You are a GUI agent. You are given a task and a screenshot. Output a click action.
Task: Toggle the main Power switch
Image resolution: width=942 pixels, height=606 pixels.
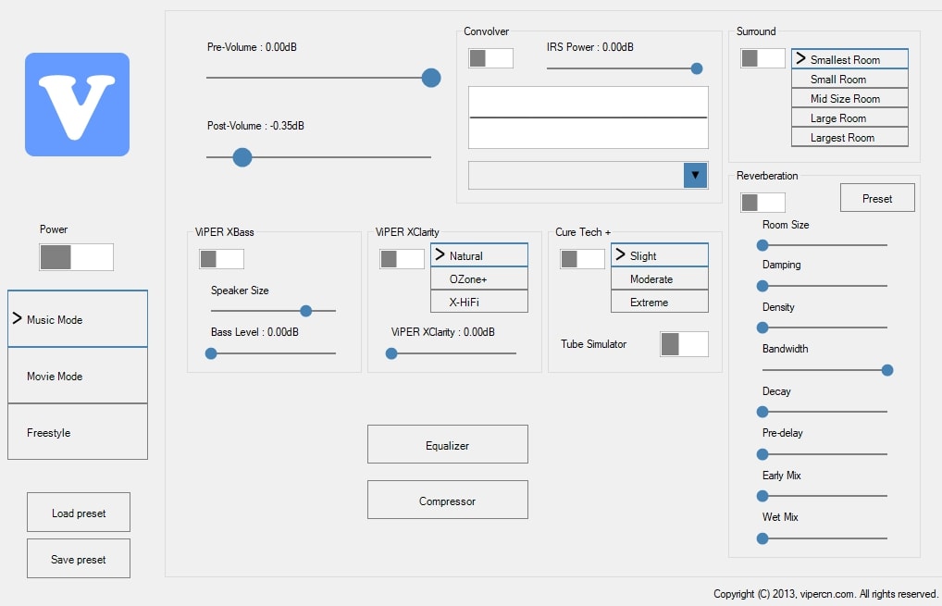[76, 257]
